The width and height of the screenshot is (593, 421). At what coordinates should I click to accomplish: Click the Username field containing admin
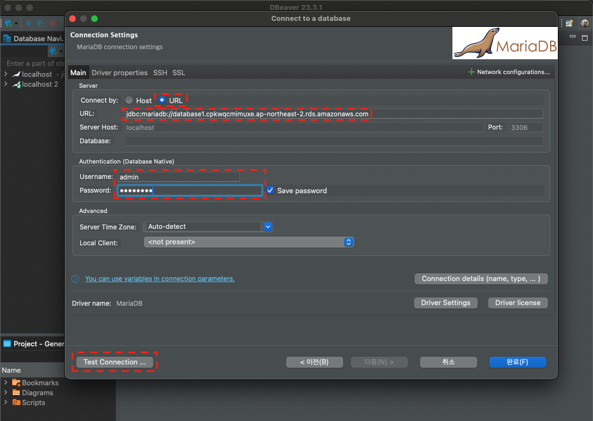tap(179, 177)
